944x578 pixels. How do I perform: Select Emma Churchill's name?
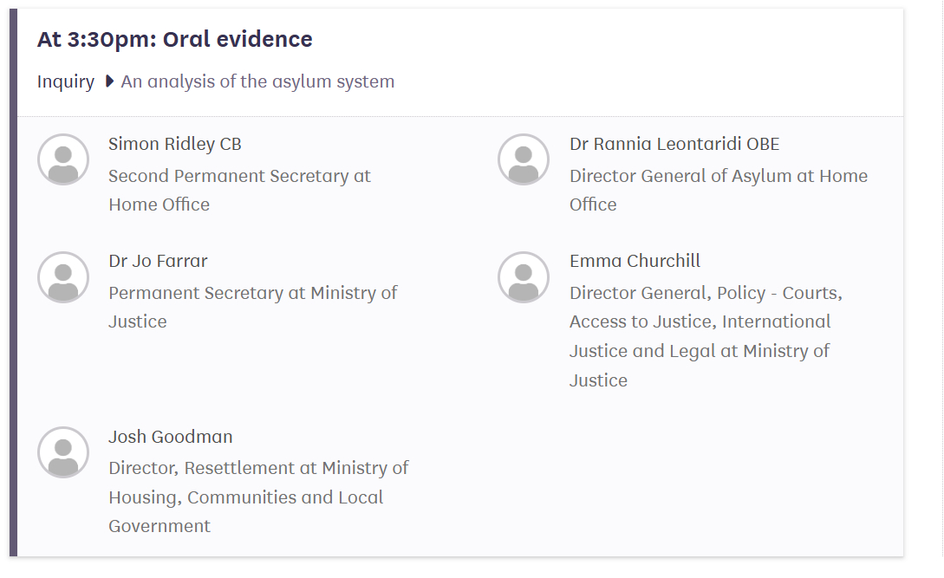pyautogui.click(x=635, y=261)
